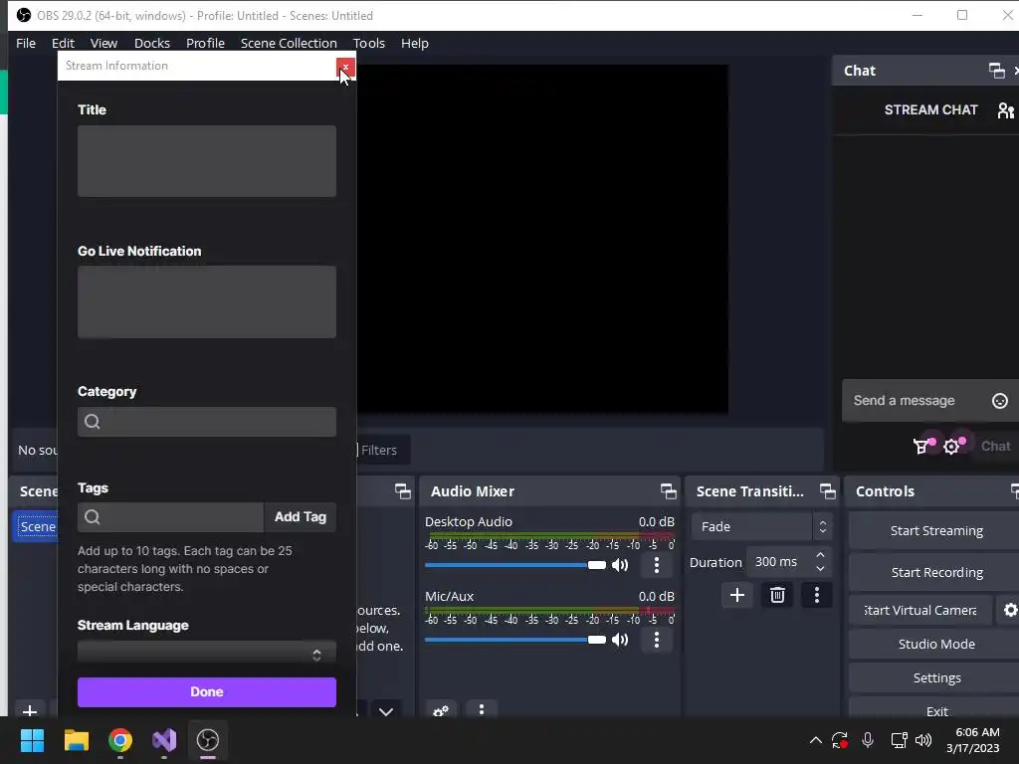Decrease Duration value with down arrow
The width and height of the screenshot is (1019, 764).
click(820, 569)
